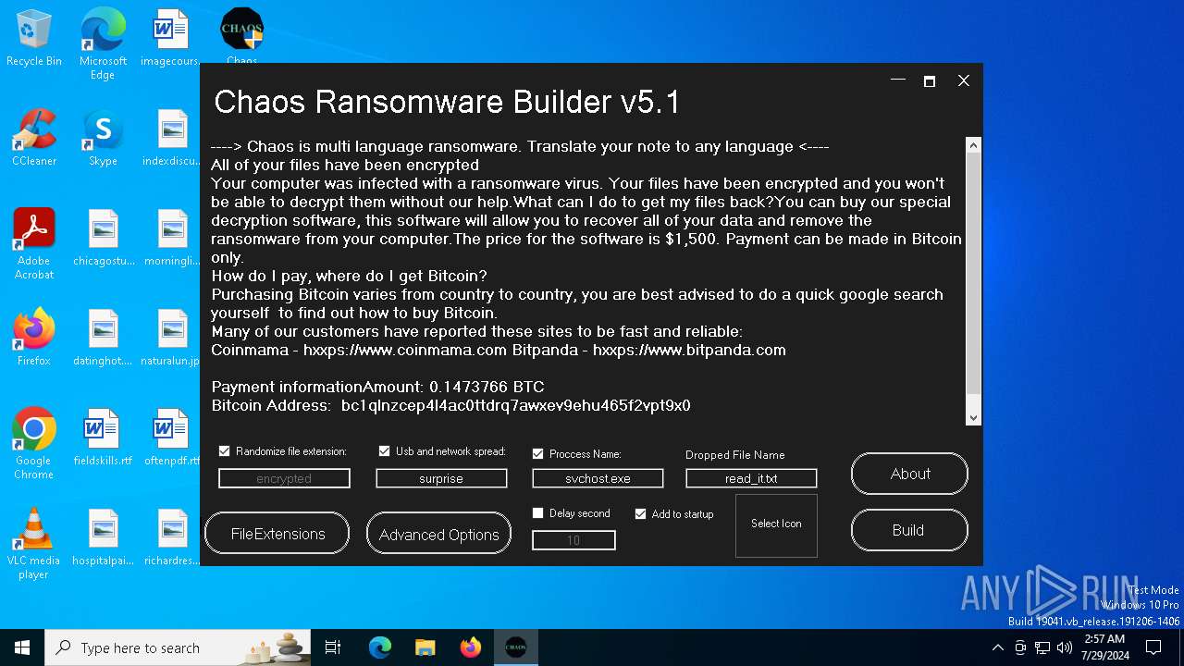Click the 'Bitcoin Address:' line in the note
Viewport: 1184px width, 666px height.
[x=450, y=405]
